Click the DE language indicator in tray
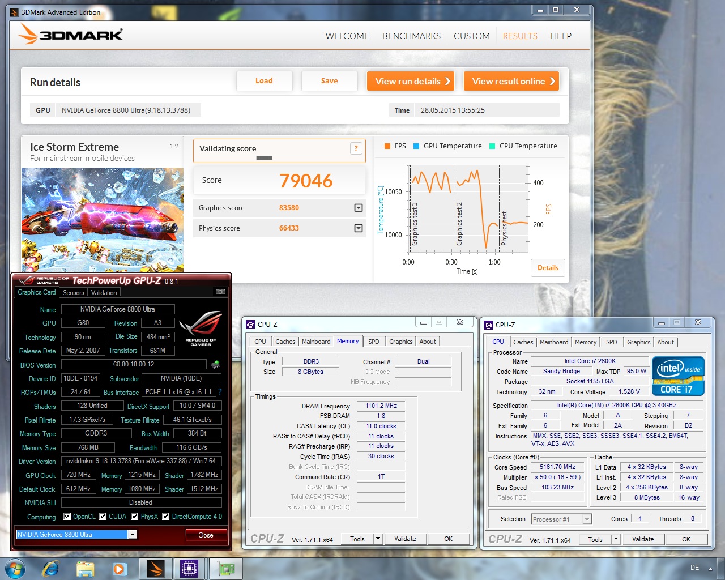Image resolution: width=725 pixels, height=580 pixels. 694,568
